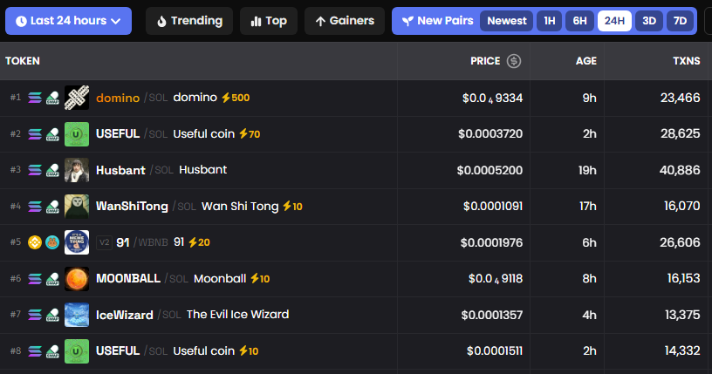Open the USEFUL token pair ranked #2
Viewport: 712px width, 374px height.
click(118, 133)
